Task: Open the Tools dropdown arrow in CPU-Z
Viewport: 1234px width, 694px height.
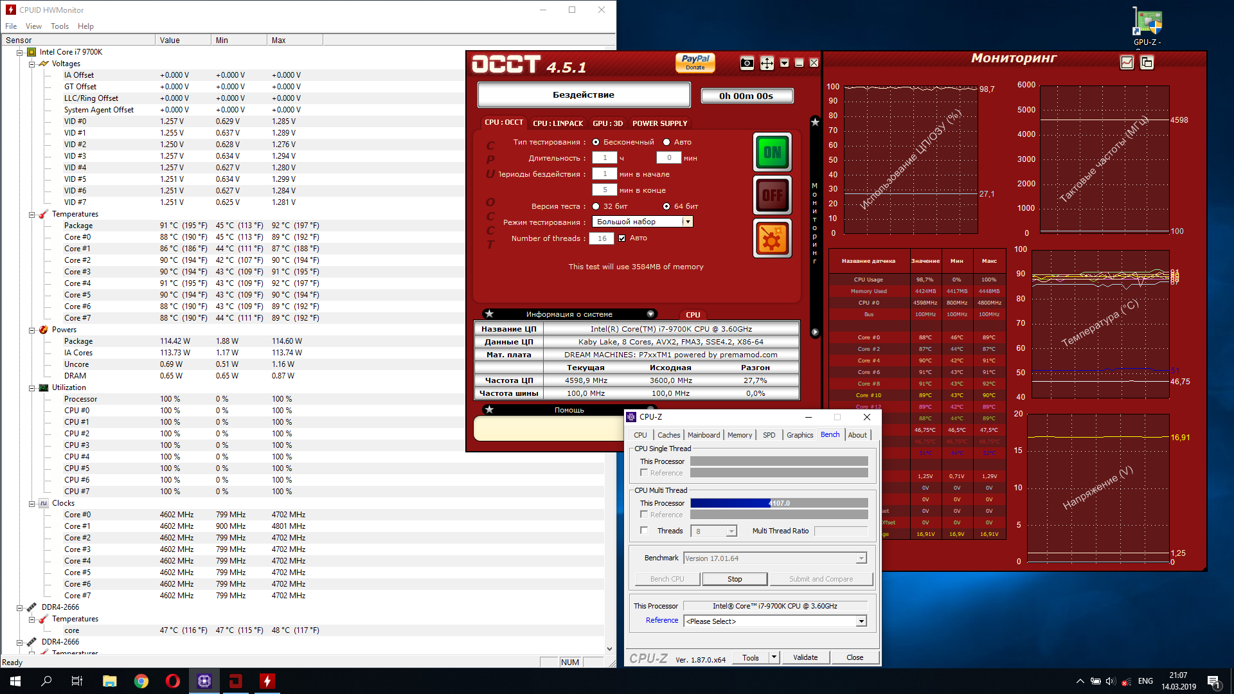Action: pos(774,657)
